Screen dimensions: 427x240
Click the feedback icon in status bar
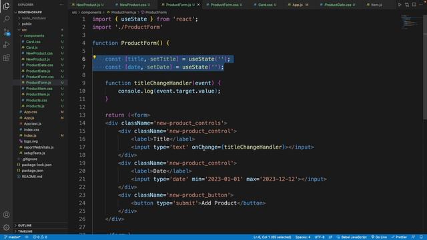413,237
